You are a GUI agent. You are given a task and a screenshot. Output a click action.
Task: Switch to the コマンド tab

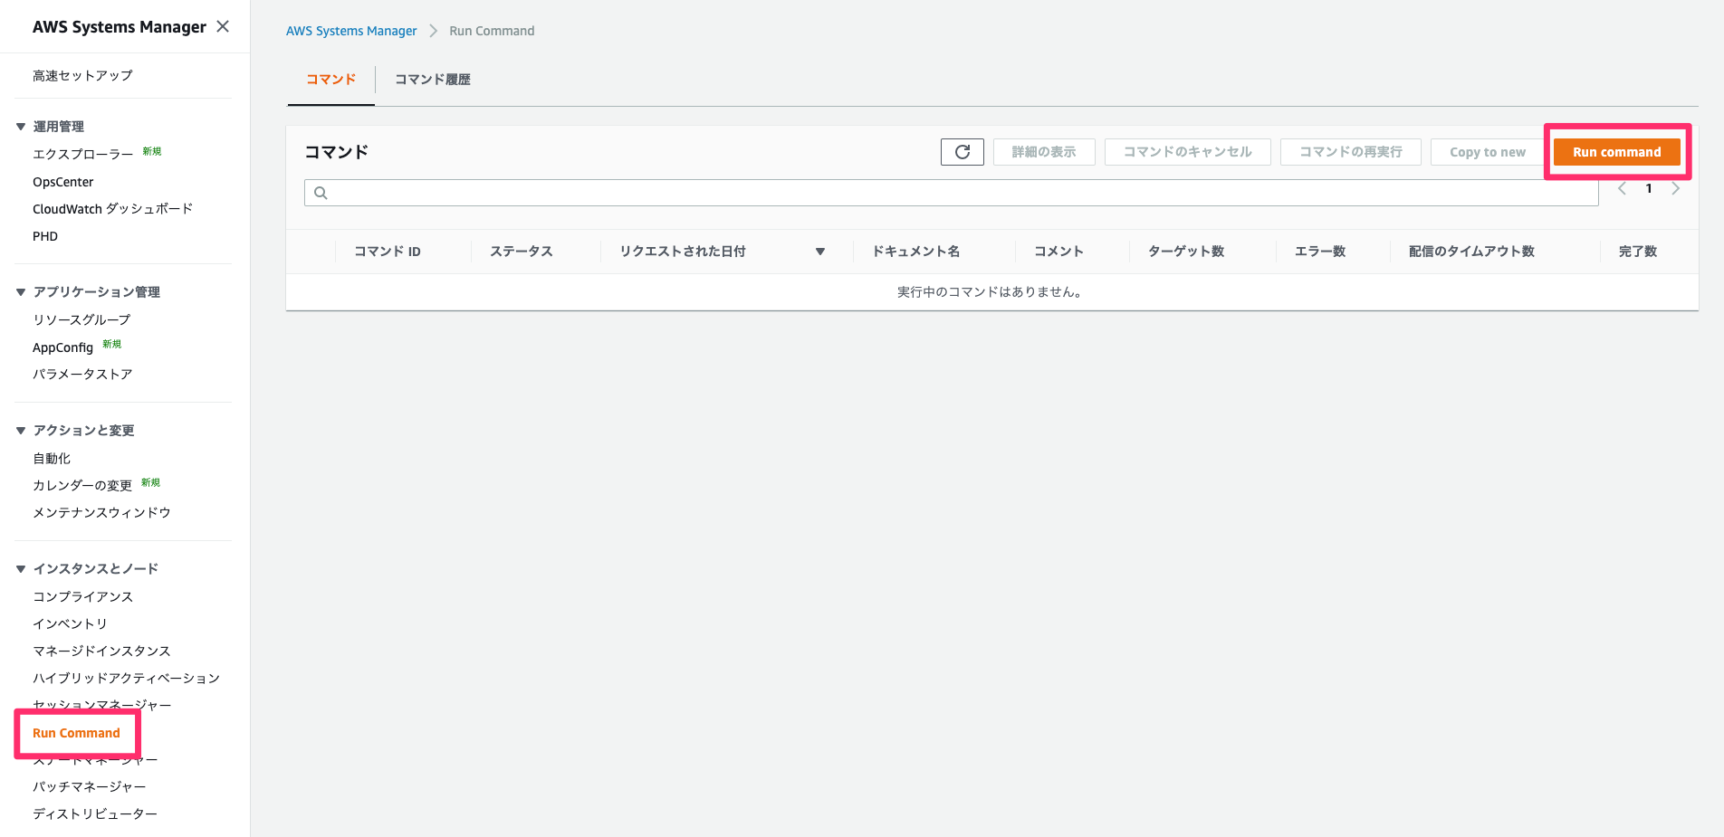pyautogui.click(x=331, y=80)
